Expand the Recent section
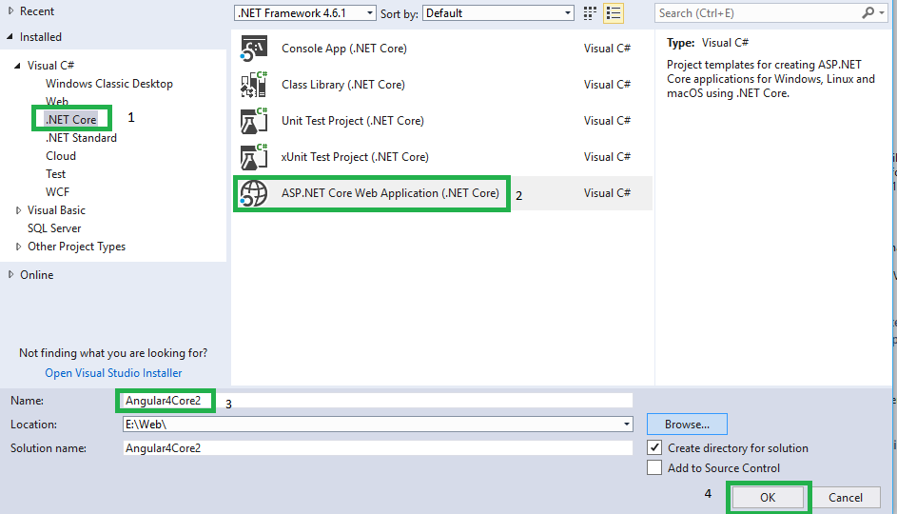This screenshot has width=897, height=514. (10, 10)
